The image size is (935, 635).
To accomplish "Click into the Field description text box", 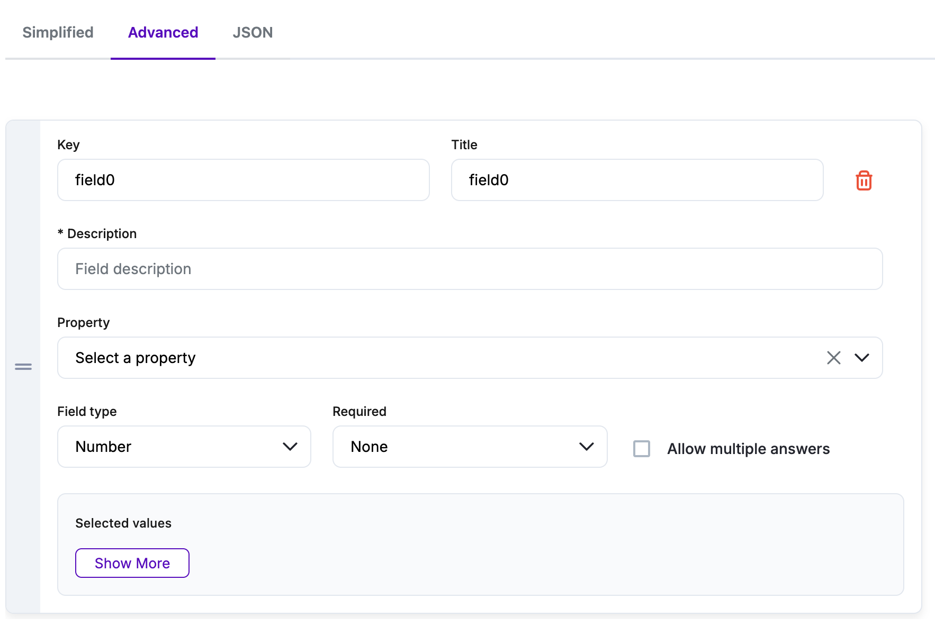I will click(x=469, y=269).
